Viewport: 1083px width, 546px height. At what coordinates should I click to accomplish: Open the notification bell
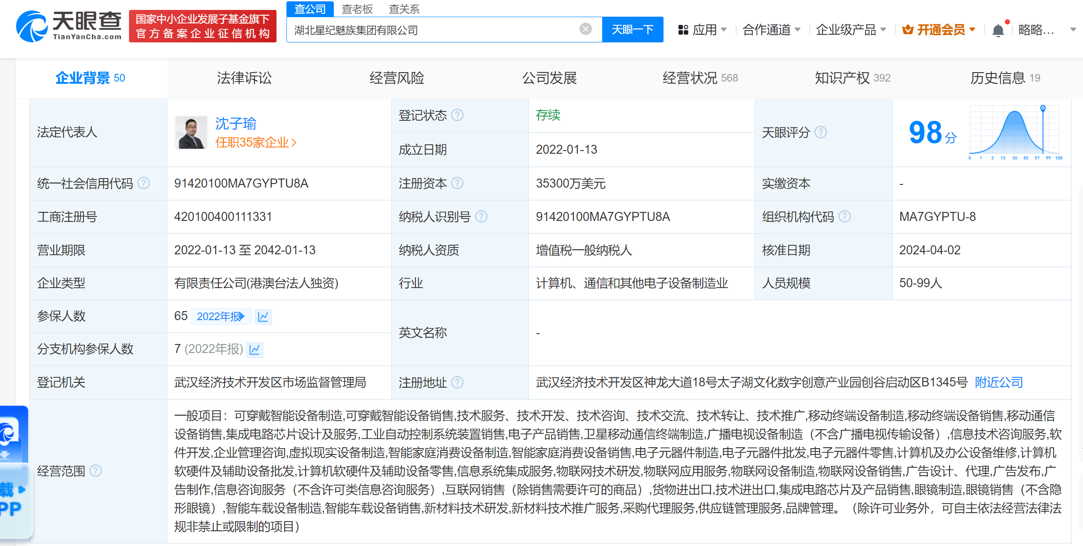pyautogui.click(x=998, y=29)
